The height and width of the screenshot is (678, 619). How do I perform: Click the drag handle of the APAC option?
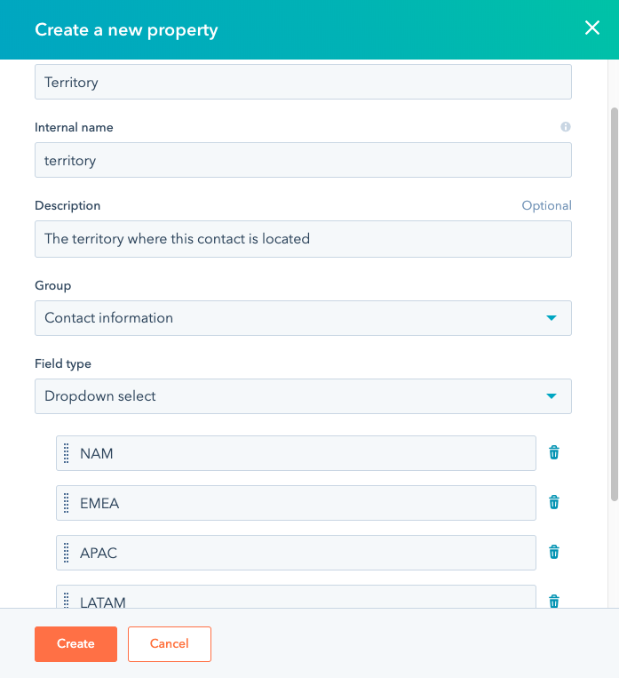tap(67, 553)
